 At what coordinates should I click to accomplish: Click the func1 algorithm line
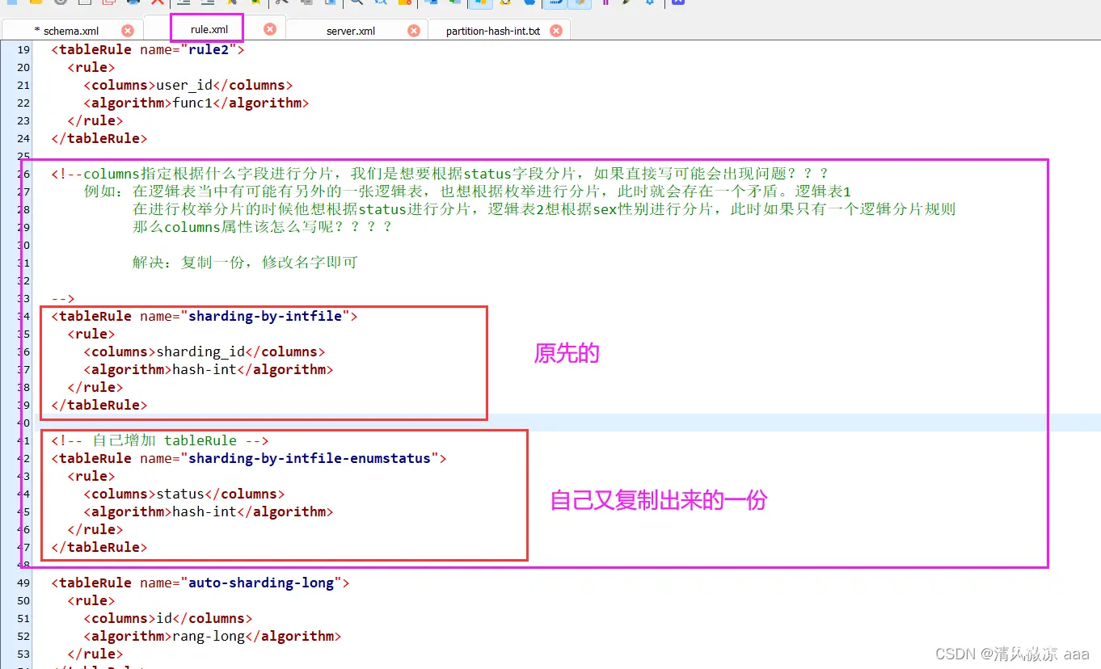(196, 103)
